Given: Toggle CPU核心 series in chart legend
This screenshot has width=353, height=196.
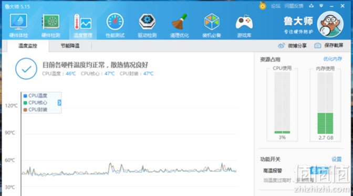Looking at the screenshot, I should pyautogui.click(x=35, y=103).
